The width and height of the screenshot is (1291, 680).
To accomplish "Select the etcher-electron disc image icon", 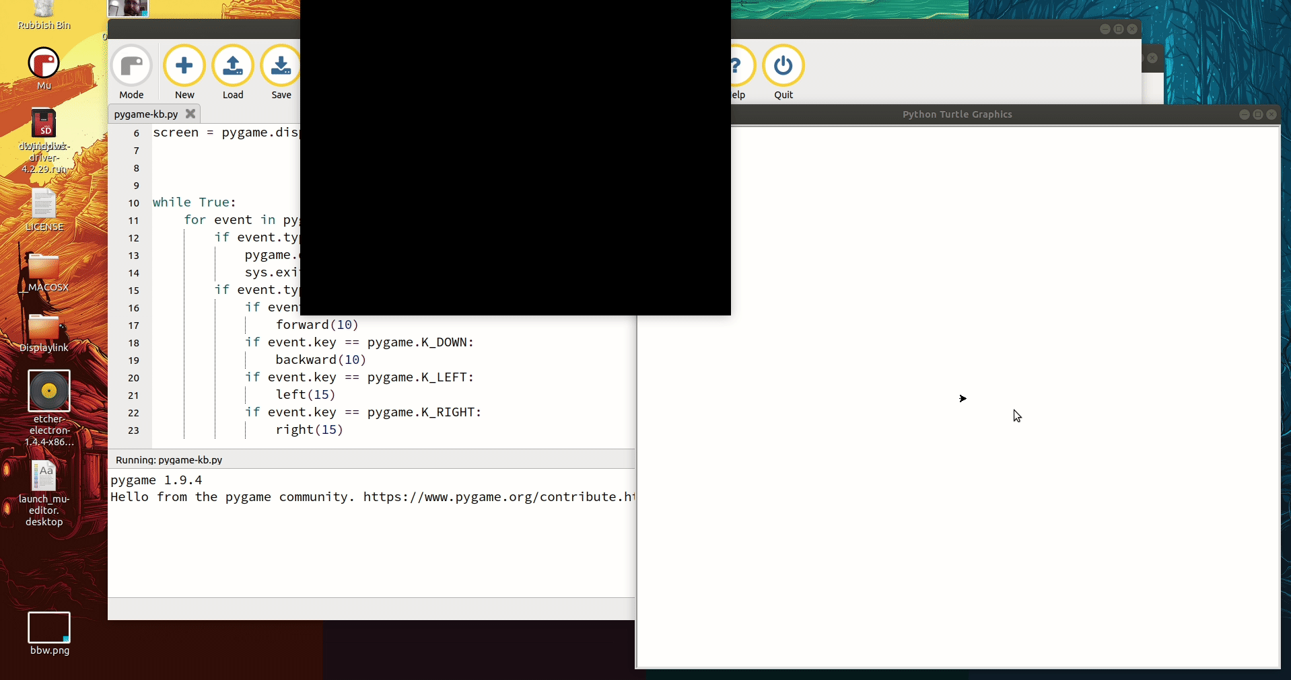I will (x=49, y=408).
